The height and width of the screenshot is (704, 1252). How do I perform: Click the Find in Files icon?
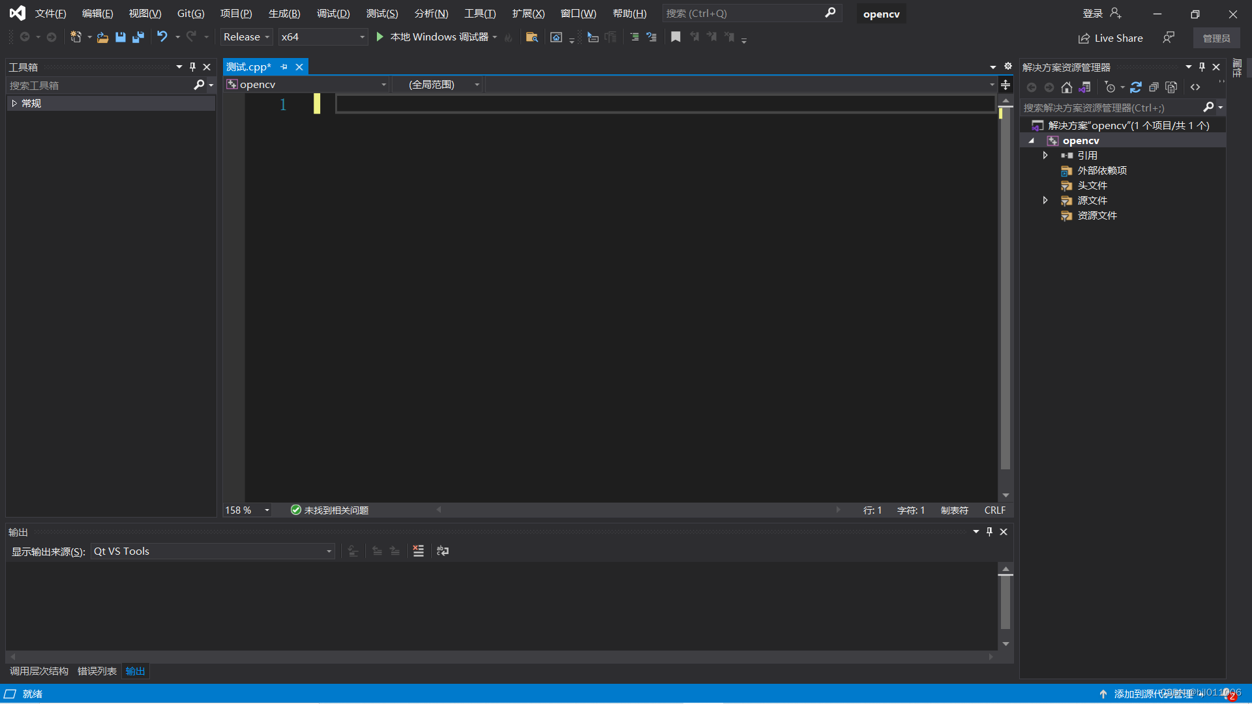tap(531, 37)
